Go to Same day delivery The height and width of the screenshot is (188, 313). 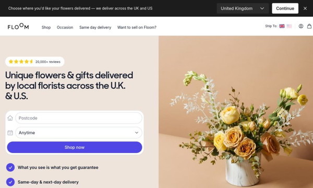tap(95, 27)
